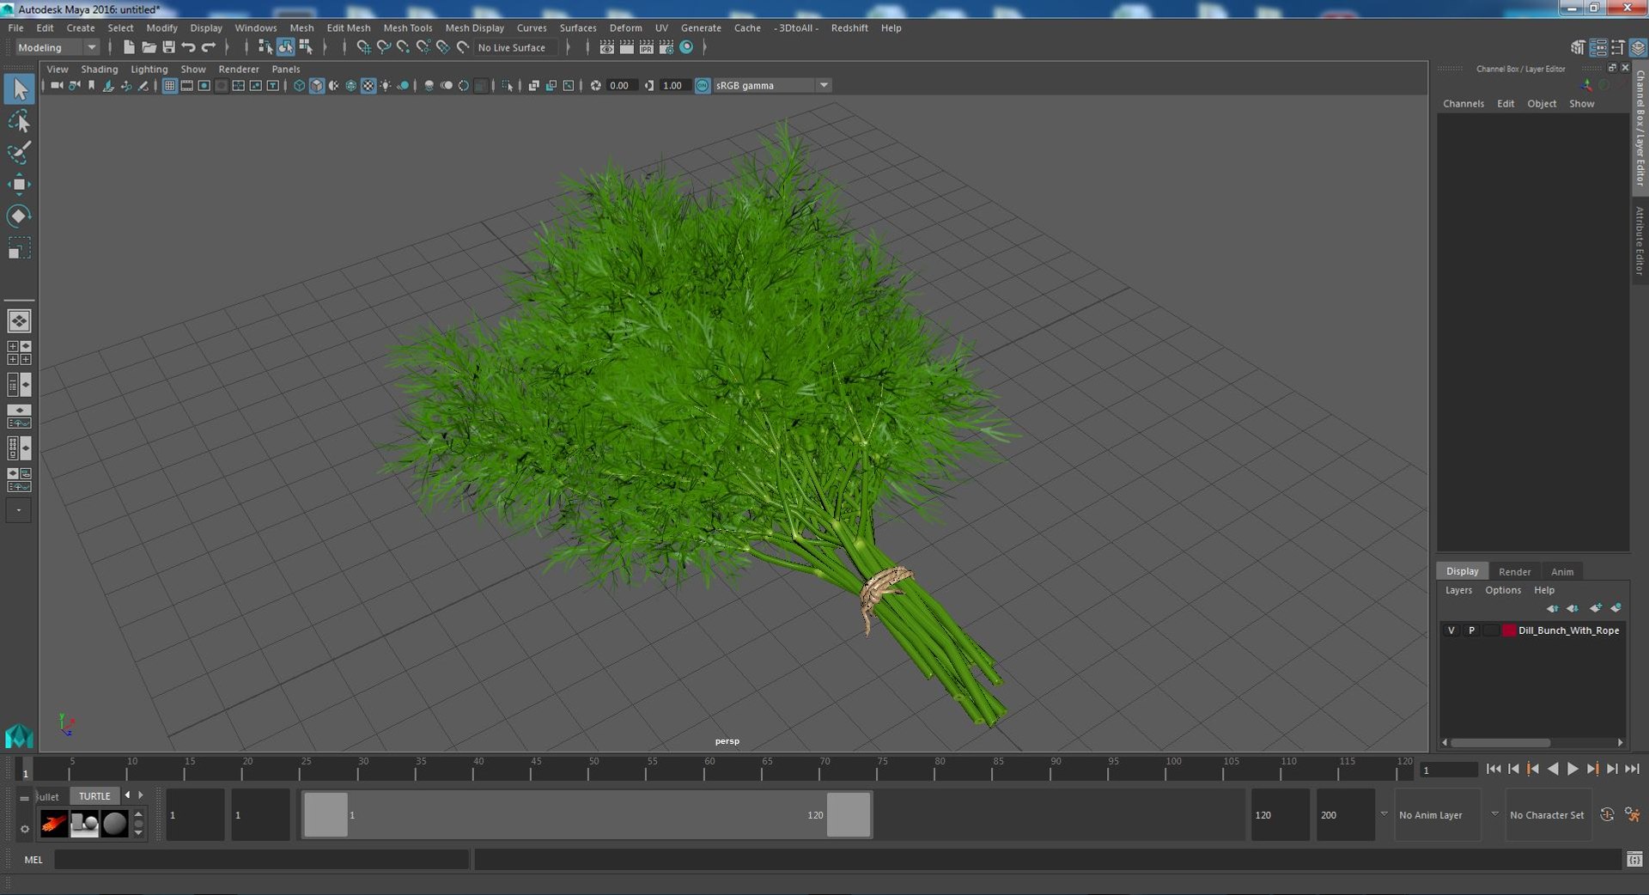Select by component type icon
This screenshot has width=1649, height=895.
click(306, 47)
